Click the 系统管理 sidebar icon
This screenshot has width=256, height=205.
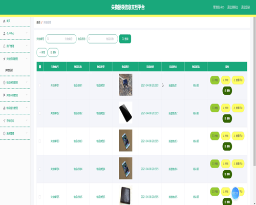4,133
